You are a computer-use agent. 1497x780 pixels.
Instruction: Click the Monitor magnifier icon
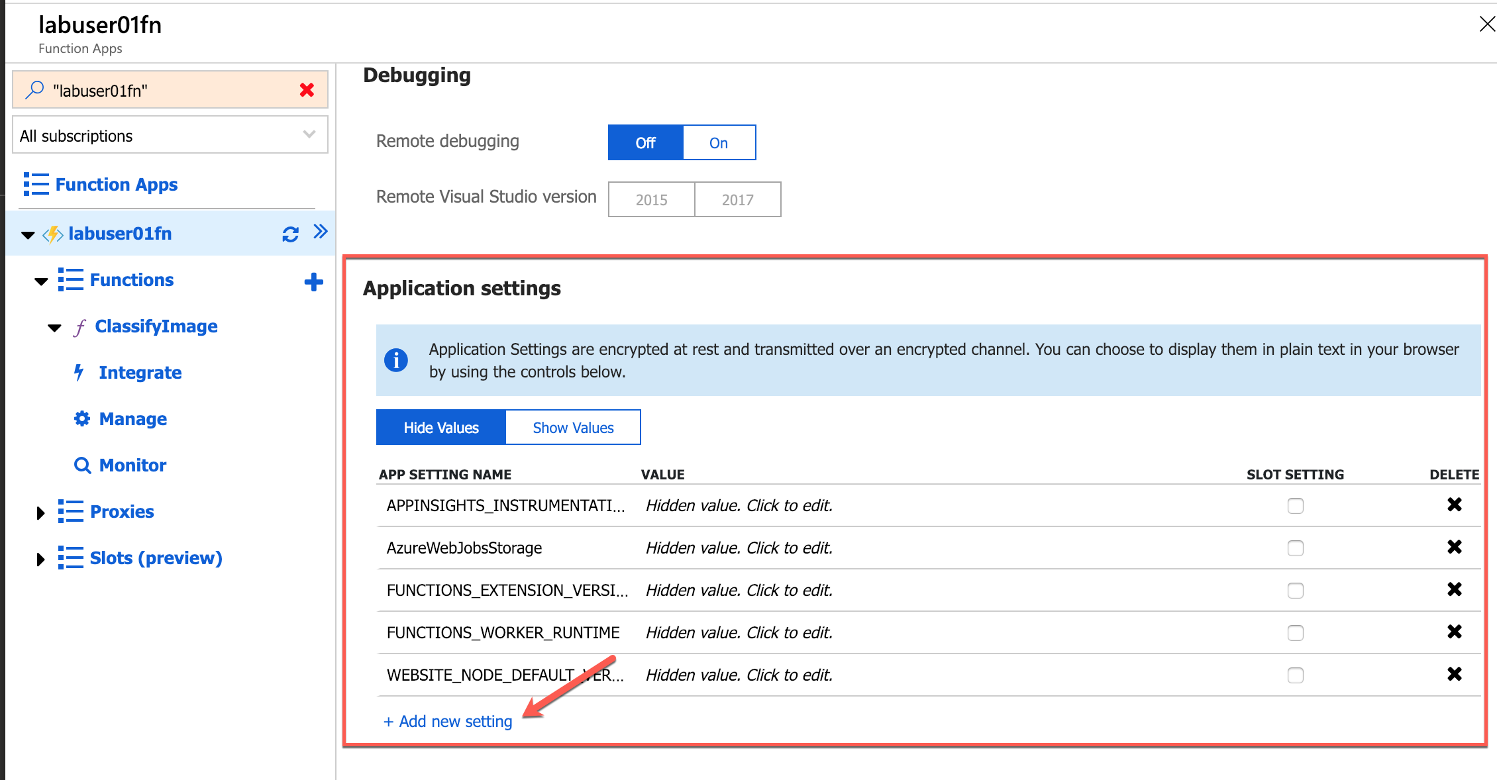tap(82, 465)
